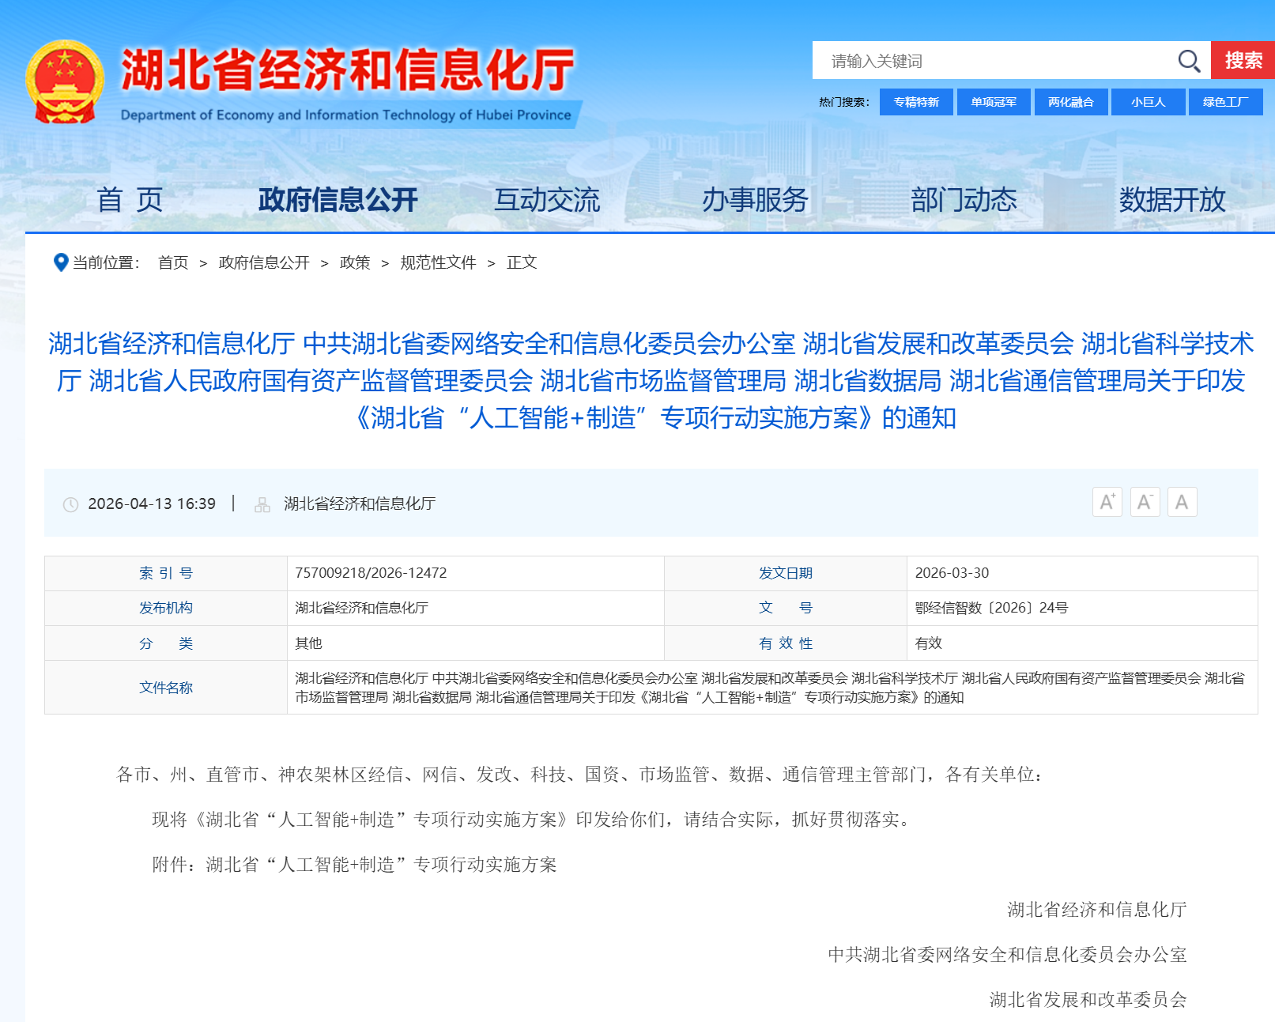Image resolution: width=1275 pixels, height=1022 pixels.
Task: Go to 首页 in main navigation
Action: [130, 200]
